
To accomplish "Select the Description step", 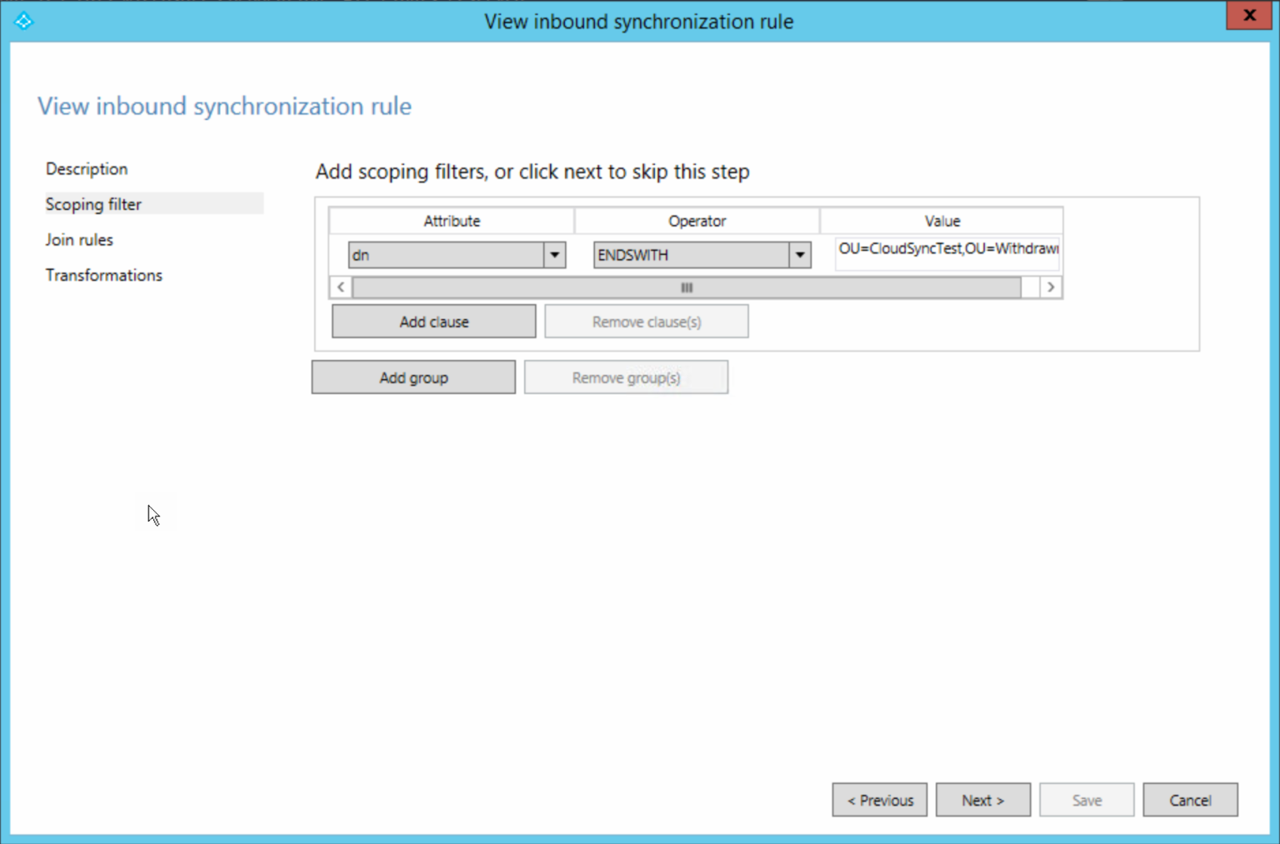I will coord(87,168).
